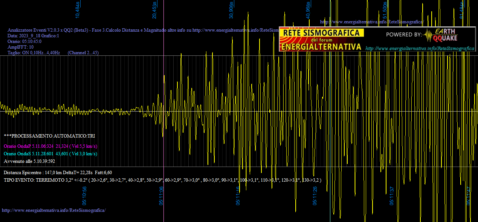Image resolution: width=478 pixels, height=222 pixels.
Task: Click the 51,500s time axis label
Action: pos(385,10)
